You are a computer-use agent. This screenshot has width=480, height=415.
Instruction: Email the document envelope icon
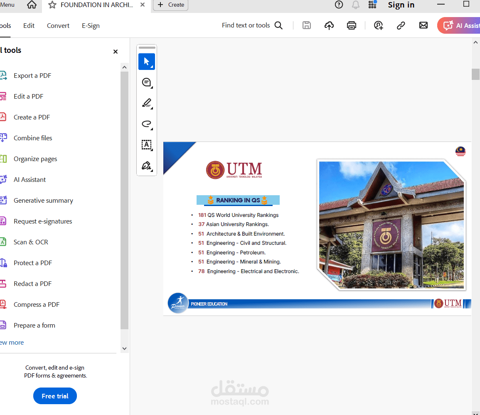coord(423,25)
